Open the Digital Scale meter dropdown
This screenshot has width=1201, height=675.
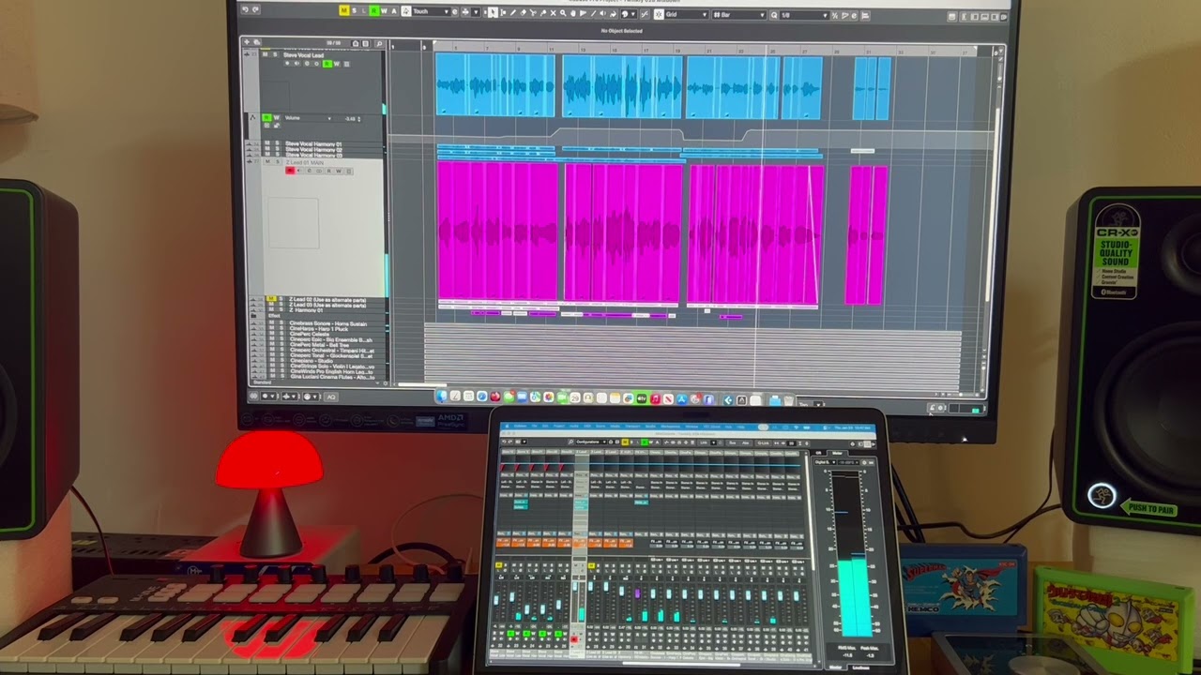(825, 462)
